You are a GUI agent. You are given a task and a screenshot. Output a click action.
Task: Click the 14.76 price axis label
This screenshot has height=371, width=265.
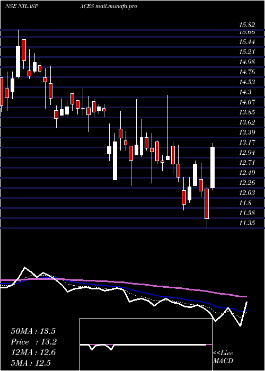[x=247, y=72]
